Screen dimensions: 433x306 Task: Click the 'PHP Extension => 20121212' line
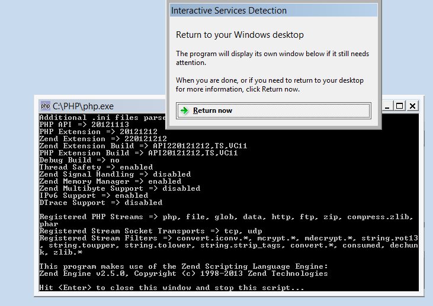pyautogui.click(x=98, y=132)
